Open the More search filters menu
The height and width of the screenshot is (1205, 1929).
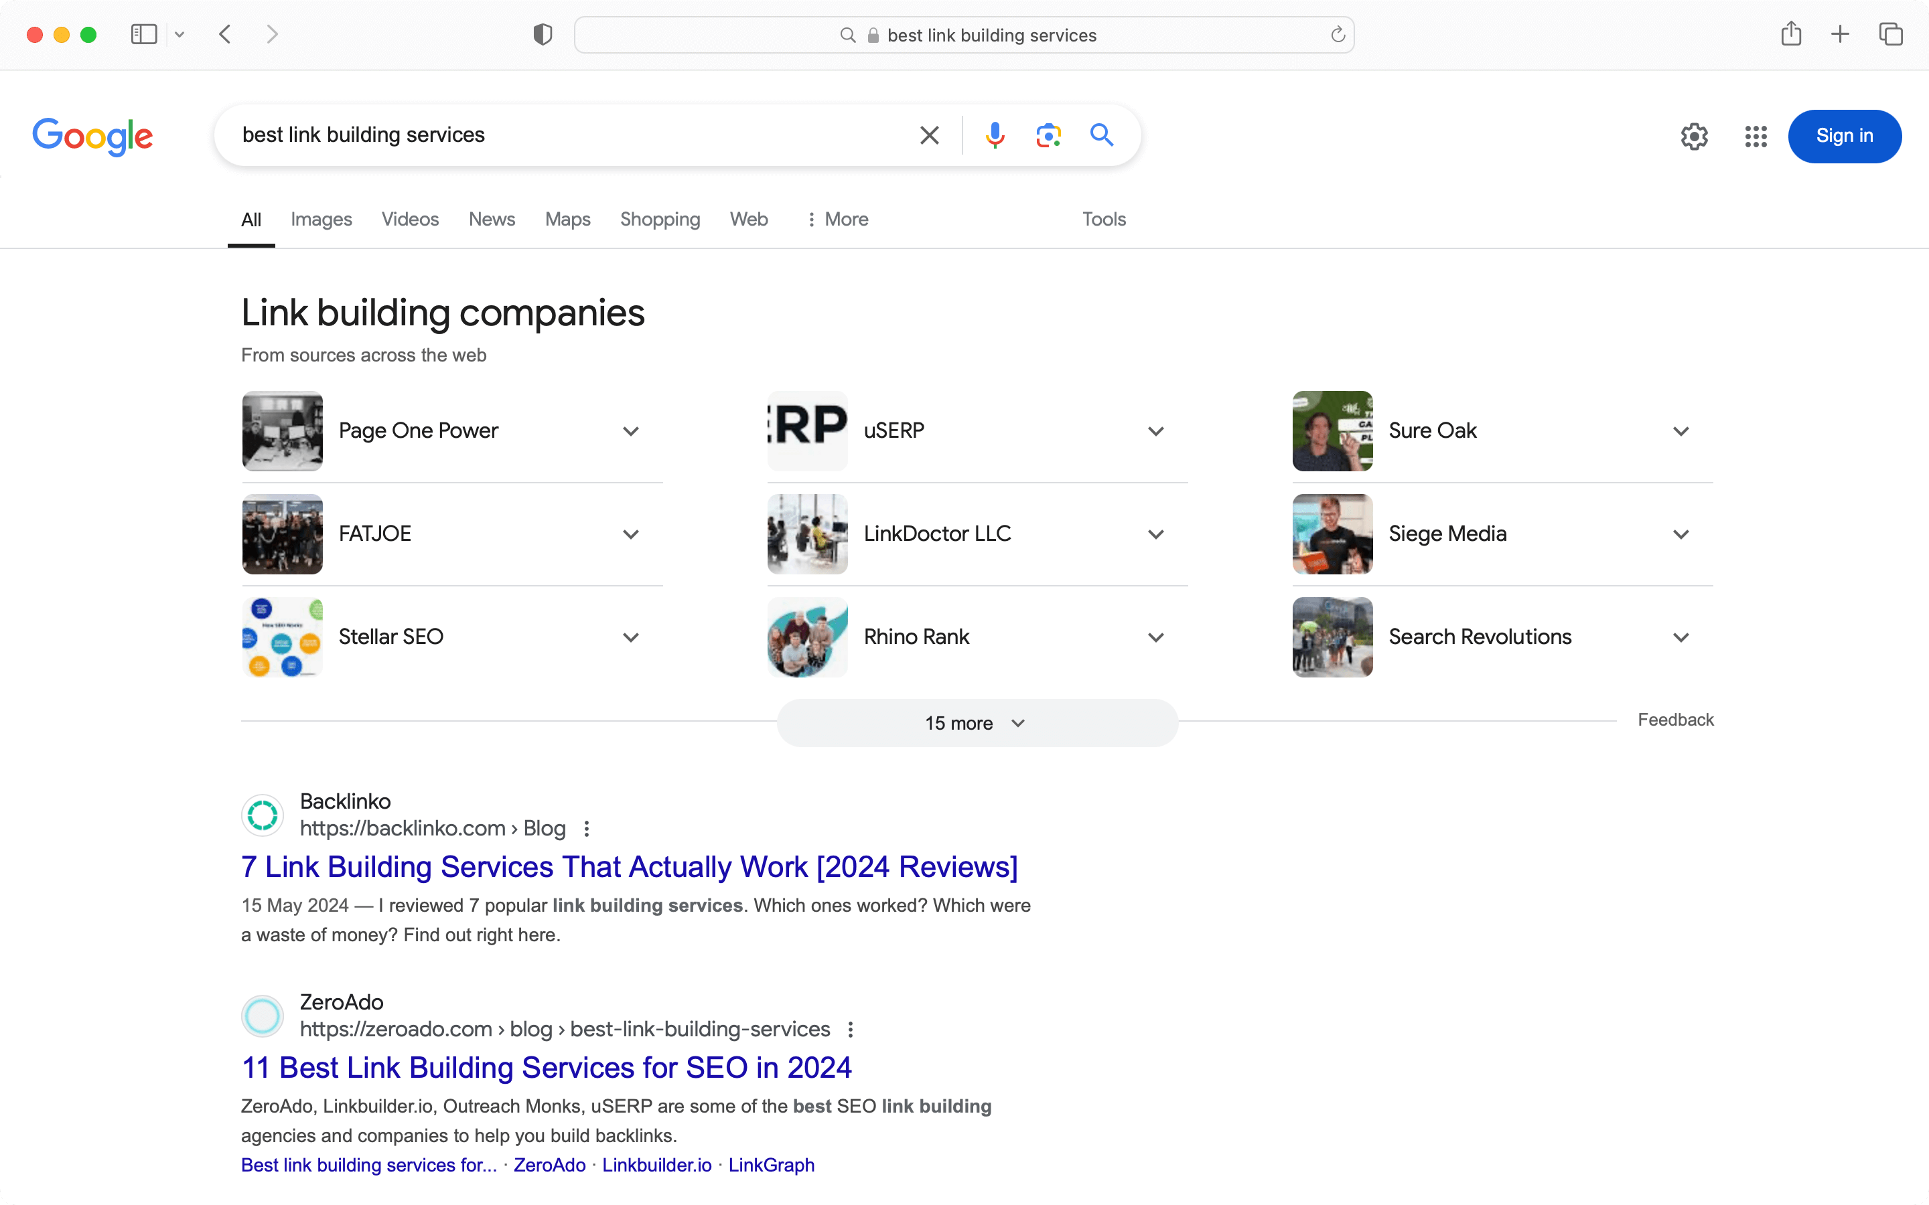(x=837, y=219)
